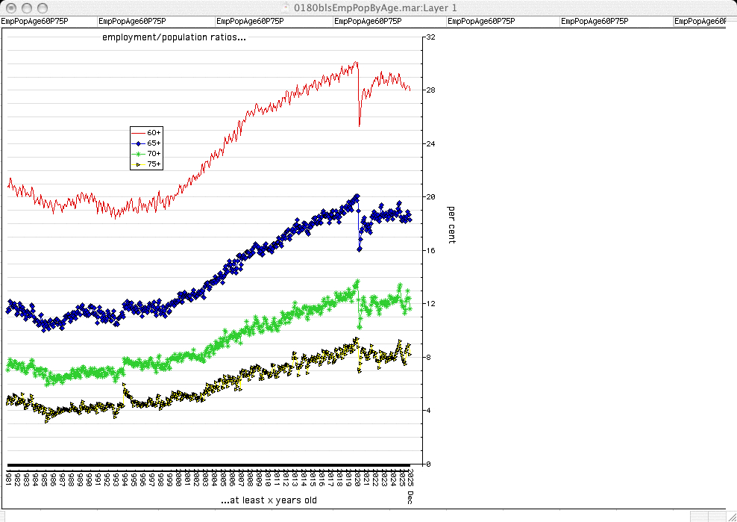Click the "Dec" label on the x-axis

(410, 499)
